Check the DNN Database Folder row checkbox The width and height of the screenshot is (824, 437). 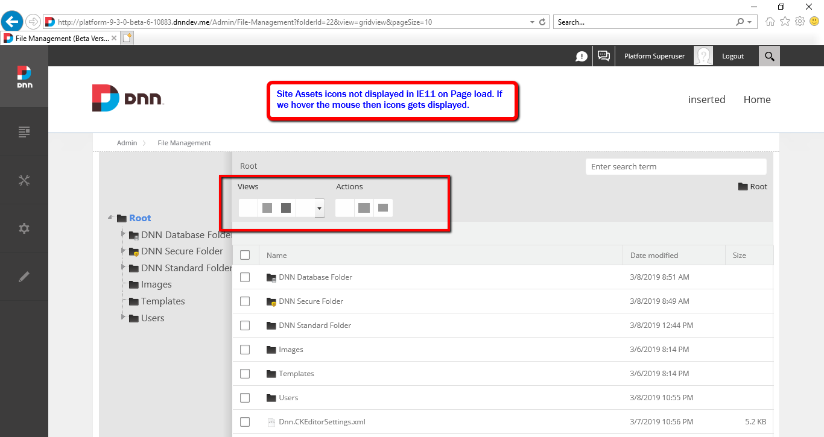(x=245, y=277)
